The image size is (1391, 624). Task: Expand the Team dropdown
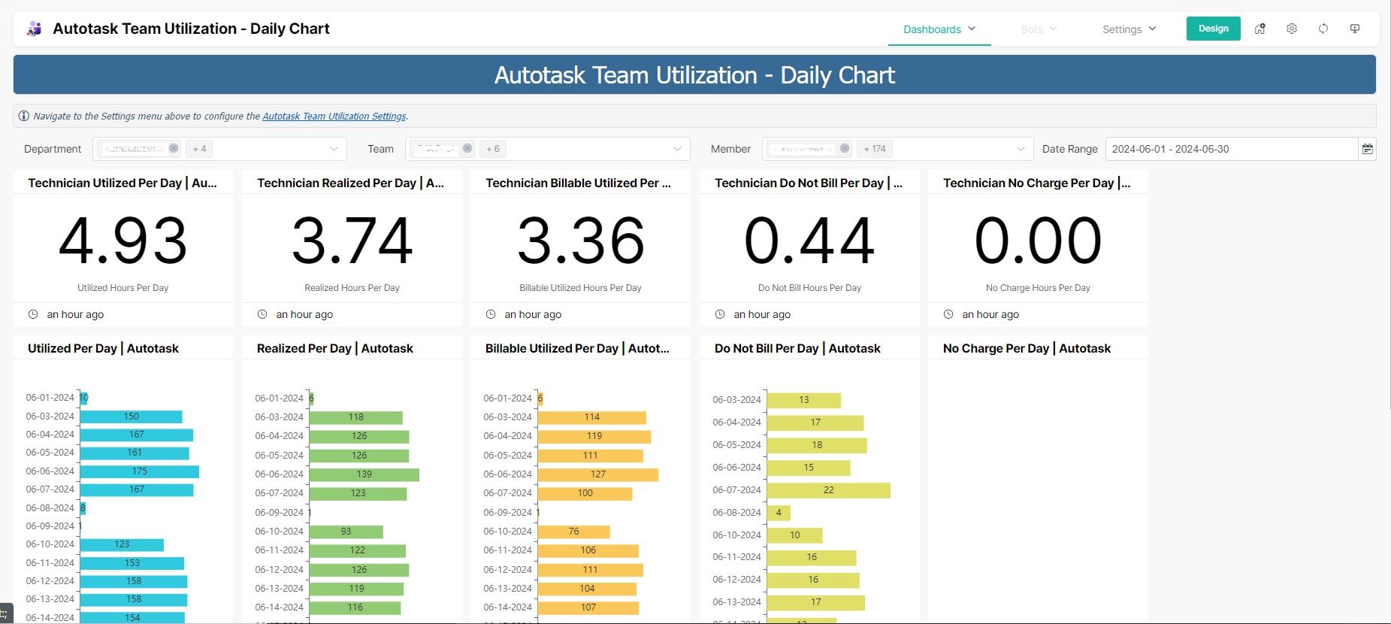click(x=677, y=149)
